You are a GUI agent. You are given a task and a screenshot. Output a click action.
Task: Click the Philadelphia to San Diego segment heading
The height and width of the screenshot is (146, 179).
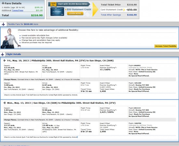(x=61, y=61)
